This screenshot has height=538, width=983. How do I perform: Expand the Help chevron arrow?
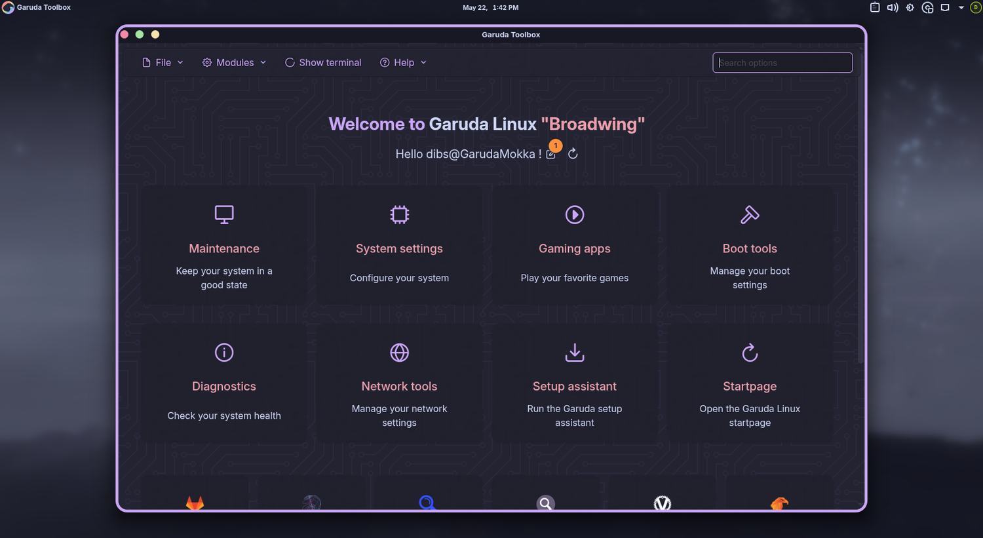click(423, 62)
